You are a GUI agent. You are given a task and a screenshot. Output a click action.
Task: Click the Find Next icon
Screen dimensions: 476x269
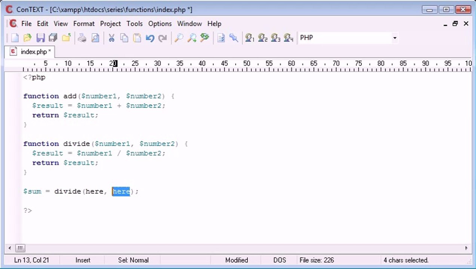click(x=192, y=38)
